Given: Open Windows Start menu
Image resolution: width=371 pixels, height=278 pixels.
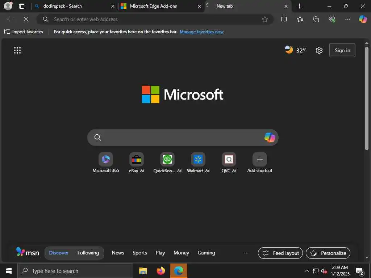Looking at the screenshot, I should [x=9, y=271].
